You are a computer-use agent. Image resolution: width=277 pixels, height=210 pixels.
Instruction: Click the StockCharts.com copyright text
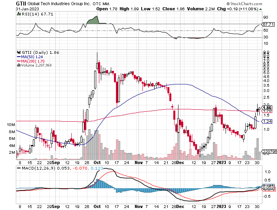244,4
